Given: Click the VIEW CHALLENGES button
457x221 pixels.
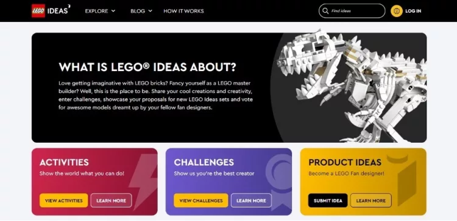Looking at the screenshot, I should coord(201,200).
